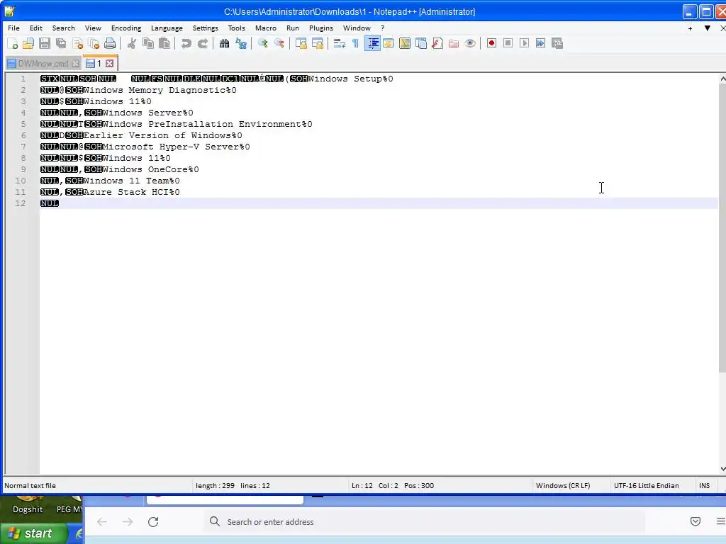Undo the last action via toolbar

pyautogui.click(x=186, y=43)
